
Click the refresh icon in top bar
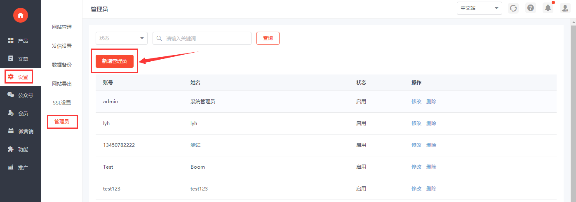click(x=513, y=8)
